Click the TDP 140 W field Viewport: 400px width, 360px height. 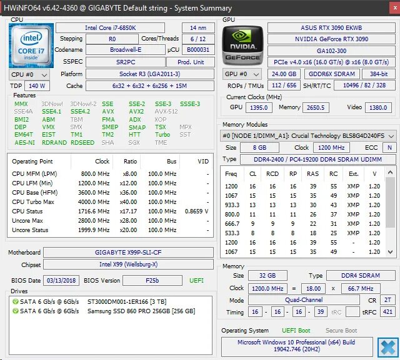37,86
